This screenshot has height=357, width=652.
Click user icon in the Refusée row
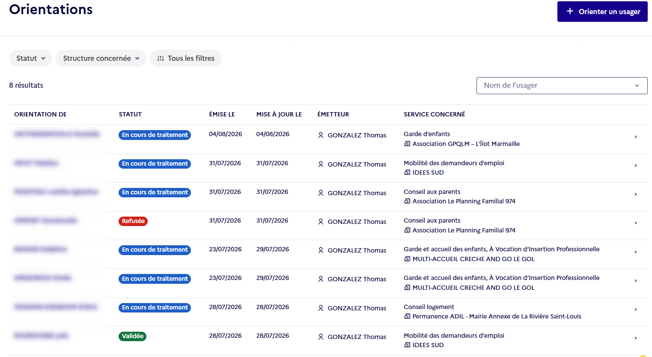pyautogui.click(x=321, y=222)
